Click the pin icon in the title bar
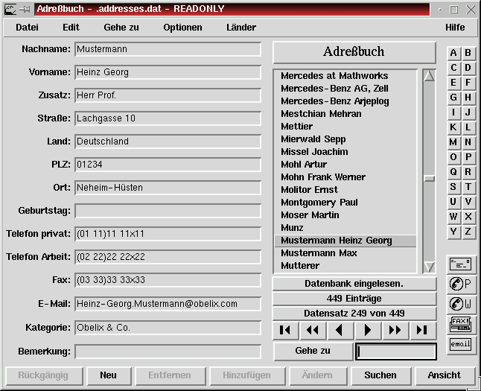Image resolution: width=481 pixels, height=391 pixels. pyautogui.click(x=25, y=10)
